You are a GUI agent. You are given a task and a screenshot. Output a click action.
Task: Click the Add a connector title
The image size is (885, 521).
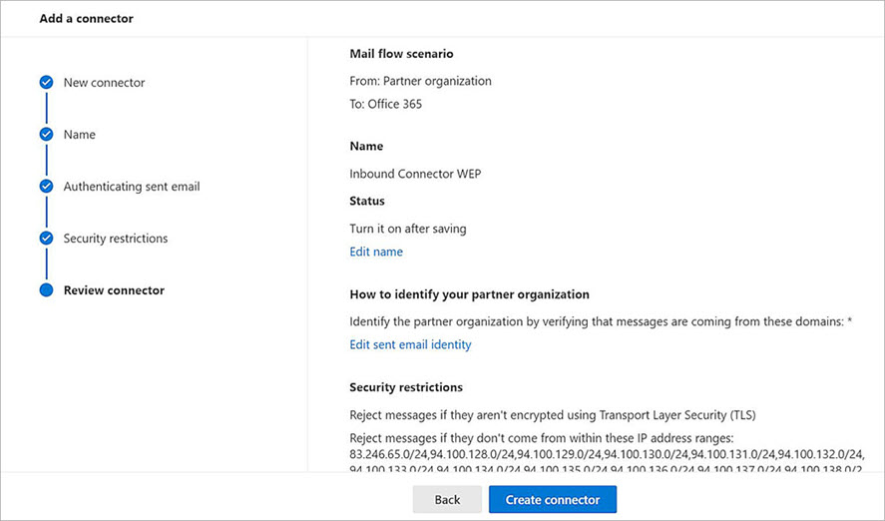click(x=86, y=18)
